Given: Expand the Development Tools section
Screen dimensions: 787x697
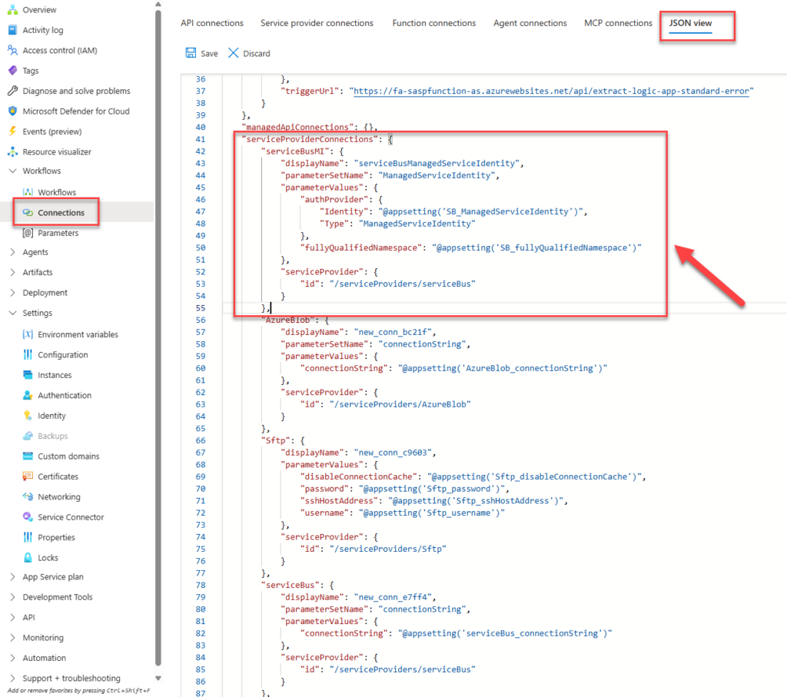Looking at the screenshot, I should (12, 597).
